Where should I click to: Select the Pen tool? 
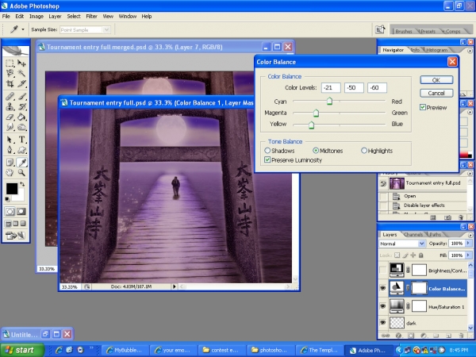pyautogui.click(x=10, y=150)
